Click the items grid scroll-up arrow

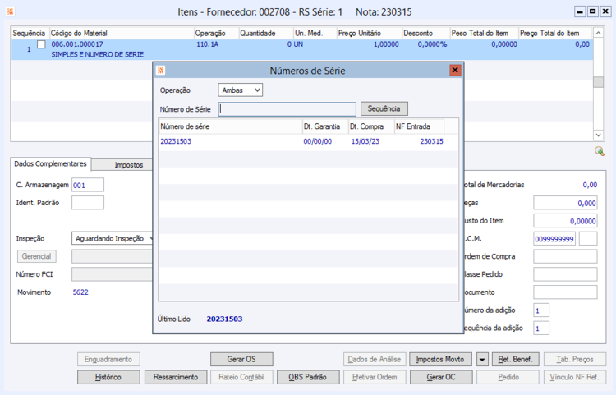[598, 33]
